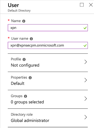This screenshot has height=128, width=94.
Task: Close the User blade
Action: coord(91,5)
